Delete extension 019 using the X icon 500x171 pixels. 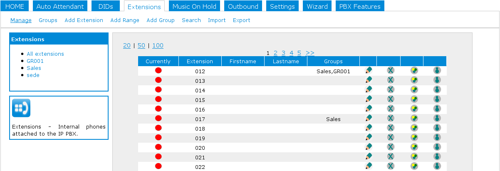pos(391,137)
